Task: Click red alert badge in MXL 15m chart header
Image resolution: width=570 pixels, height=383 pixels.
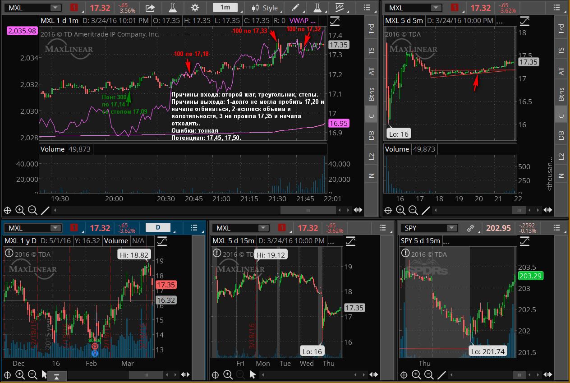Action: [283, 228]
